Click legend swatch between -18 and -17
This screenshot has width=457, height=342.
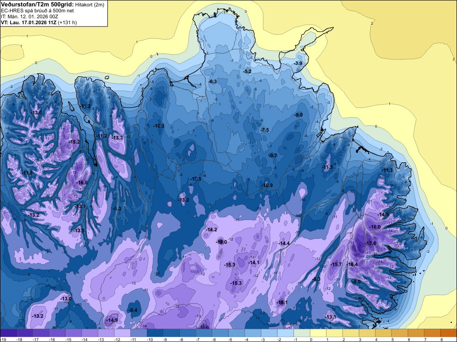point(25,333)
